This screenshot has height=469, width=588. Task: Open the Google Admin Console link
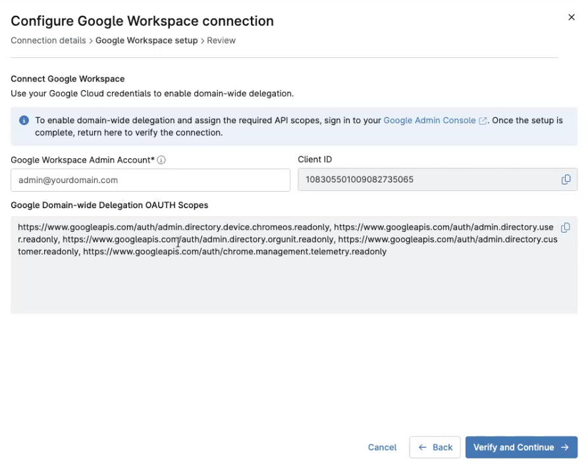pos(435,121)
